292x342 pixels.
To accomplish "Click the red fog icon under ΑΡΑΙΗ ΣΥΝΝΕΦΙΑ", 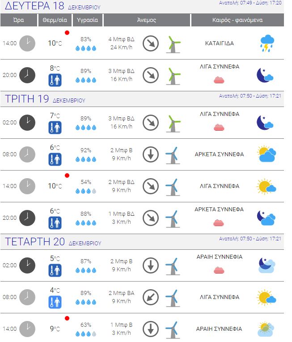I will click(x=219, y=270).
